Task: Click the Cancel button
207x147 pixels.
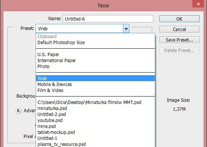Action: 179,29
